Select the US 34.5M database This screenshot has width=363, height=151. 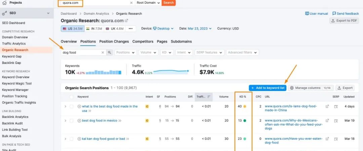click(x=73, y=28)
